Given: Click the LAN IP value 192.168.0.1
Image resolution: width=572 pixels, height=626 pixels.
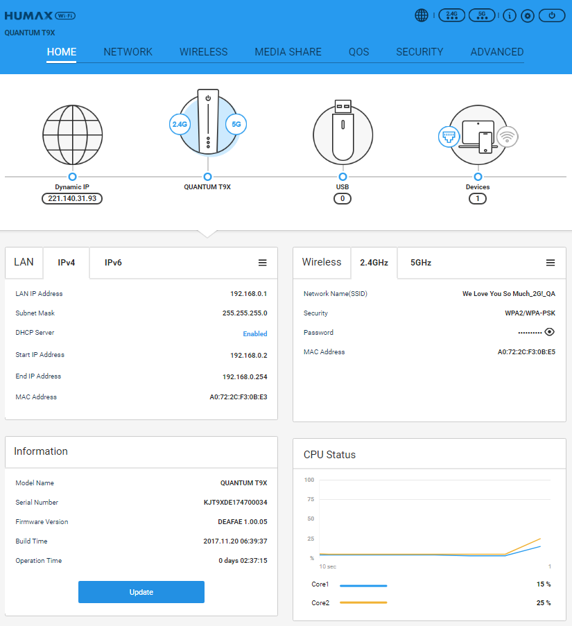Looking at the screenshot, I should click(249, 294).
